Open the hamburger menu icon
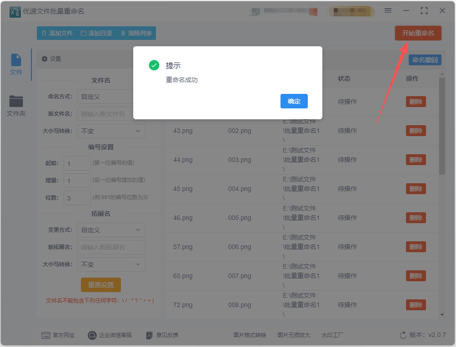 (x=388, y=11)
